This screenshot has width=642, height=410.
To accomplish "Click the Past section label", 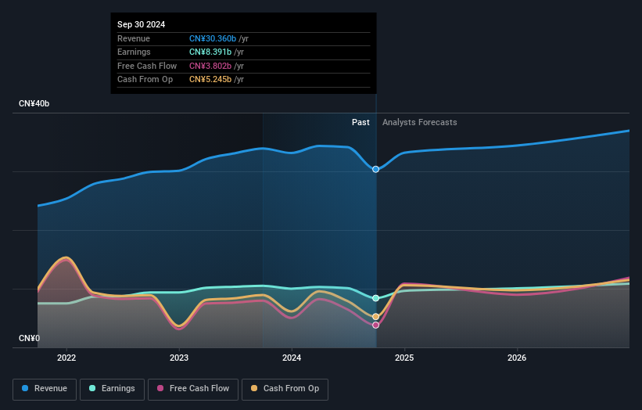I will click(x=360, y=123).
